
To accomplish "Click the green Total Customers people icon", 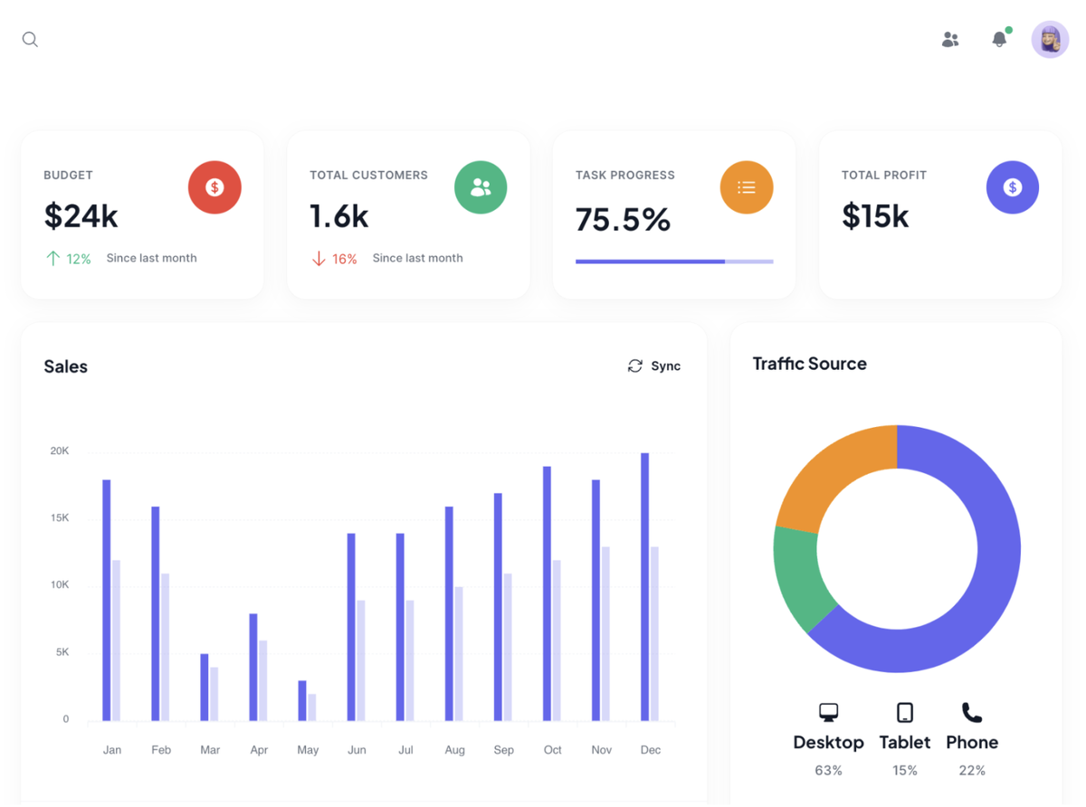I will (481, 187).
